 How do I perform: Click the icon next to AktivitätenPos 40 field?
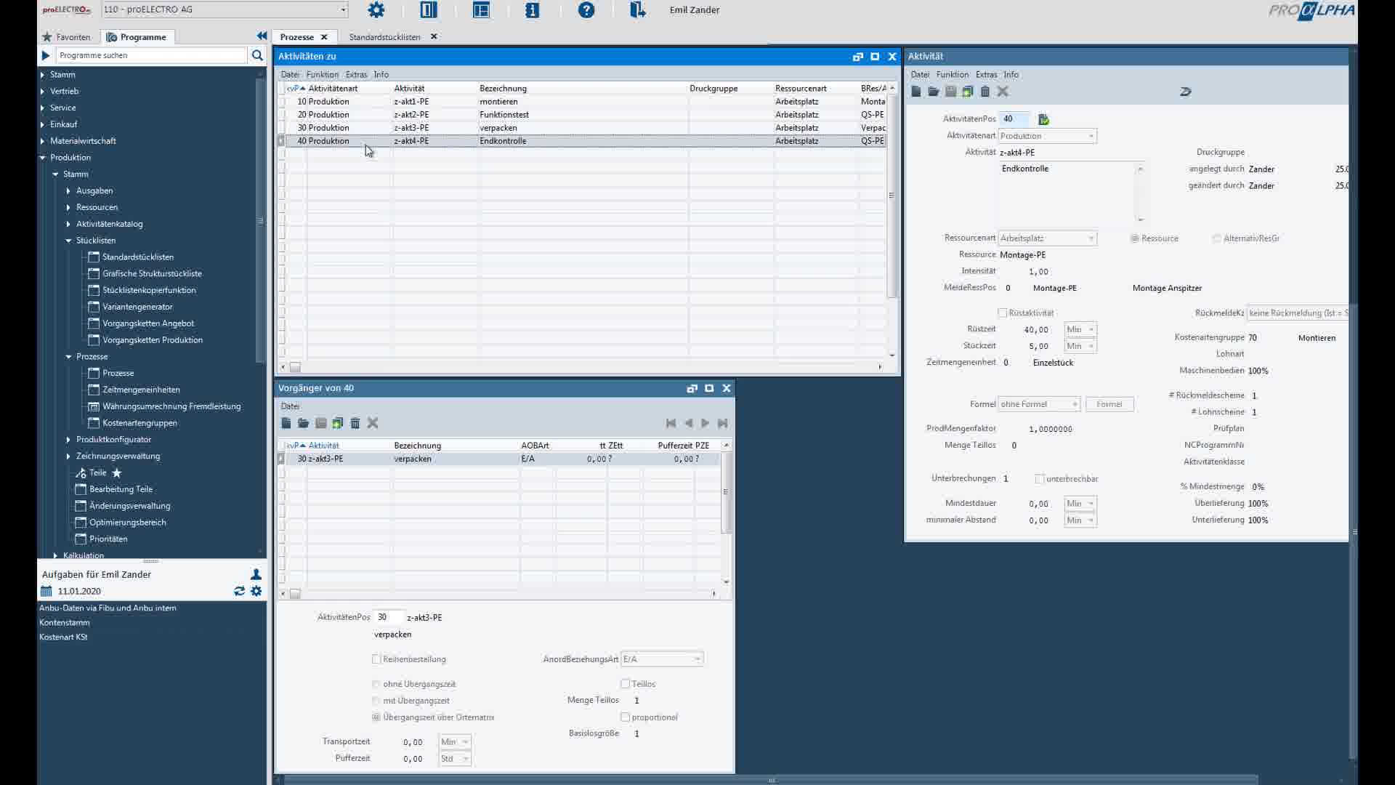(x=1044, y=119)
